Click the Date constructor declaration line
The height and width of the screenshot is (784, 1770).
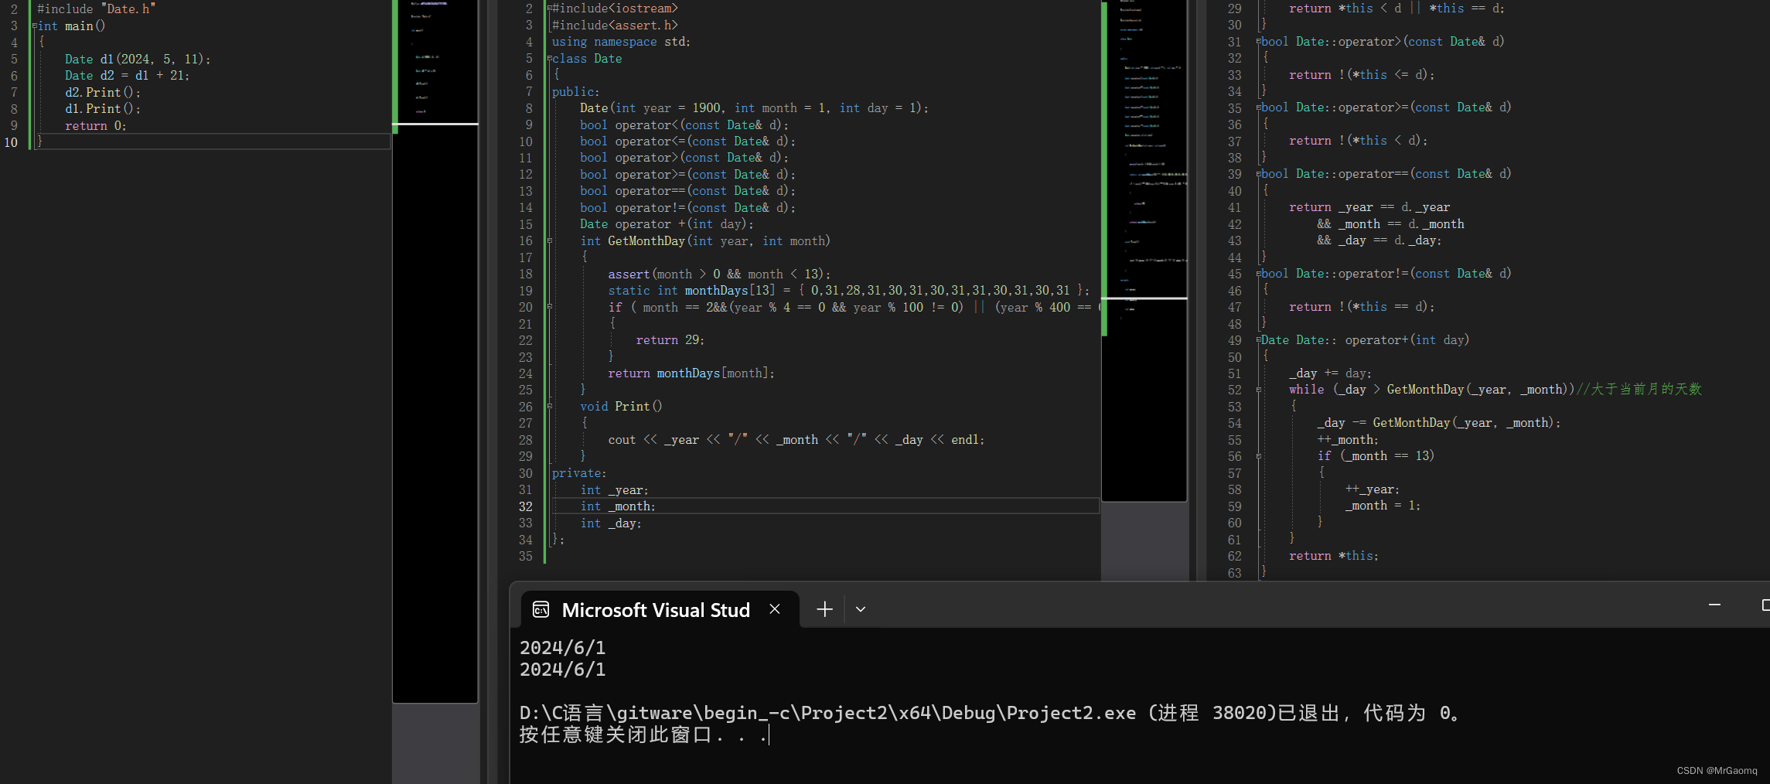pyautogui.click(x=755, y=108)
